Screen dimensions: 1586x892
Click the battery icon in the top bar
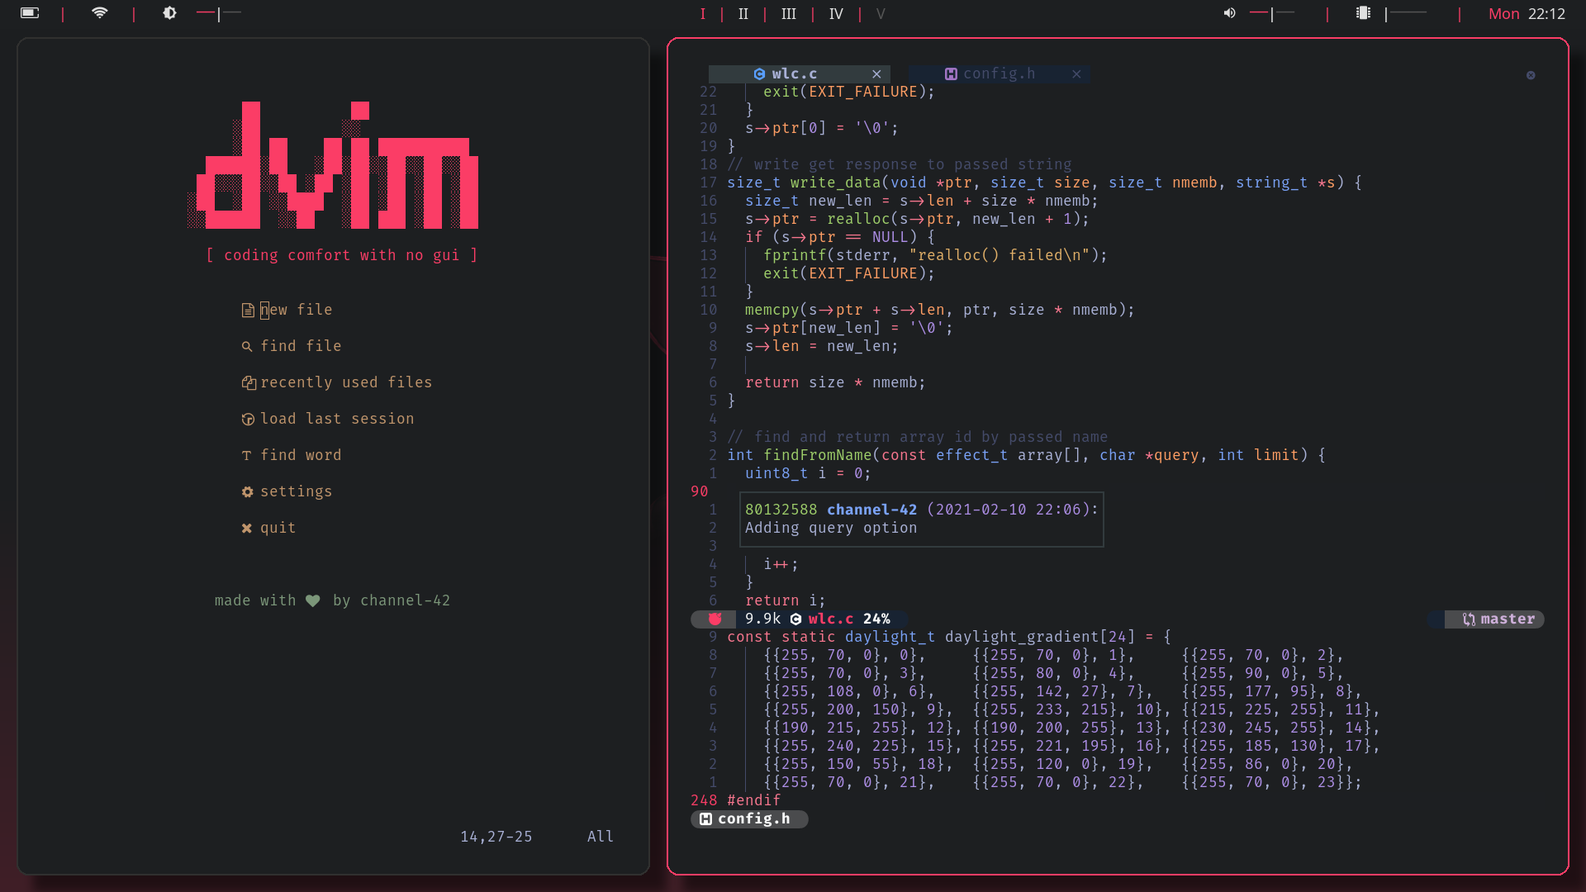30,13
